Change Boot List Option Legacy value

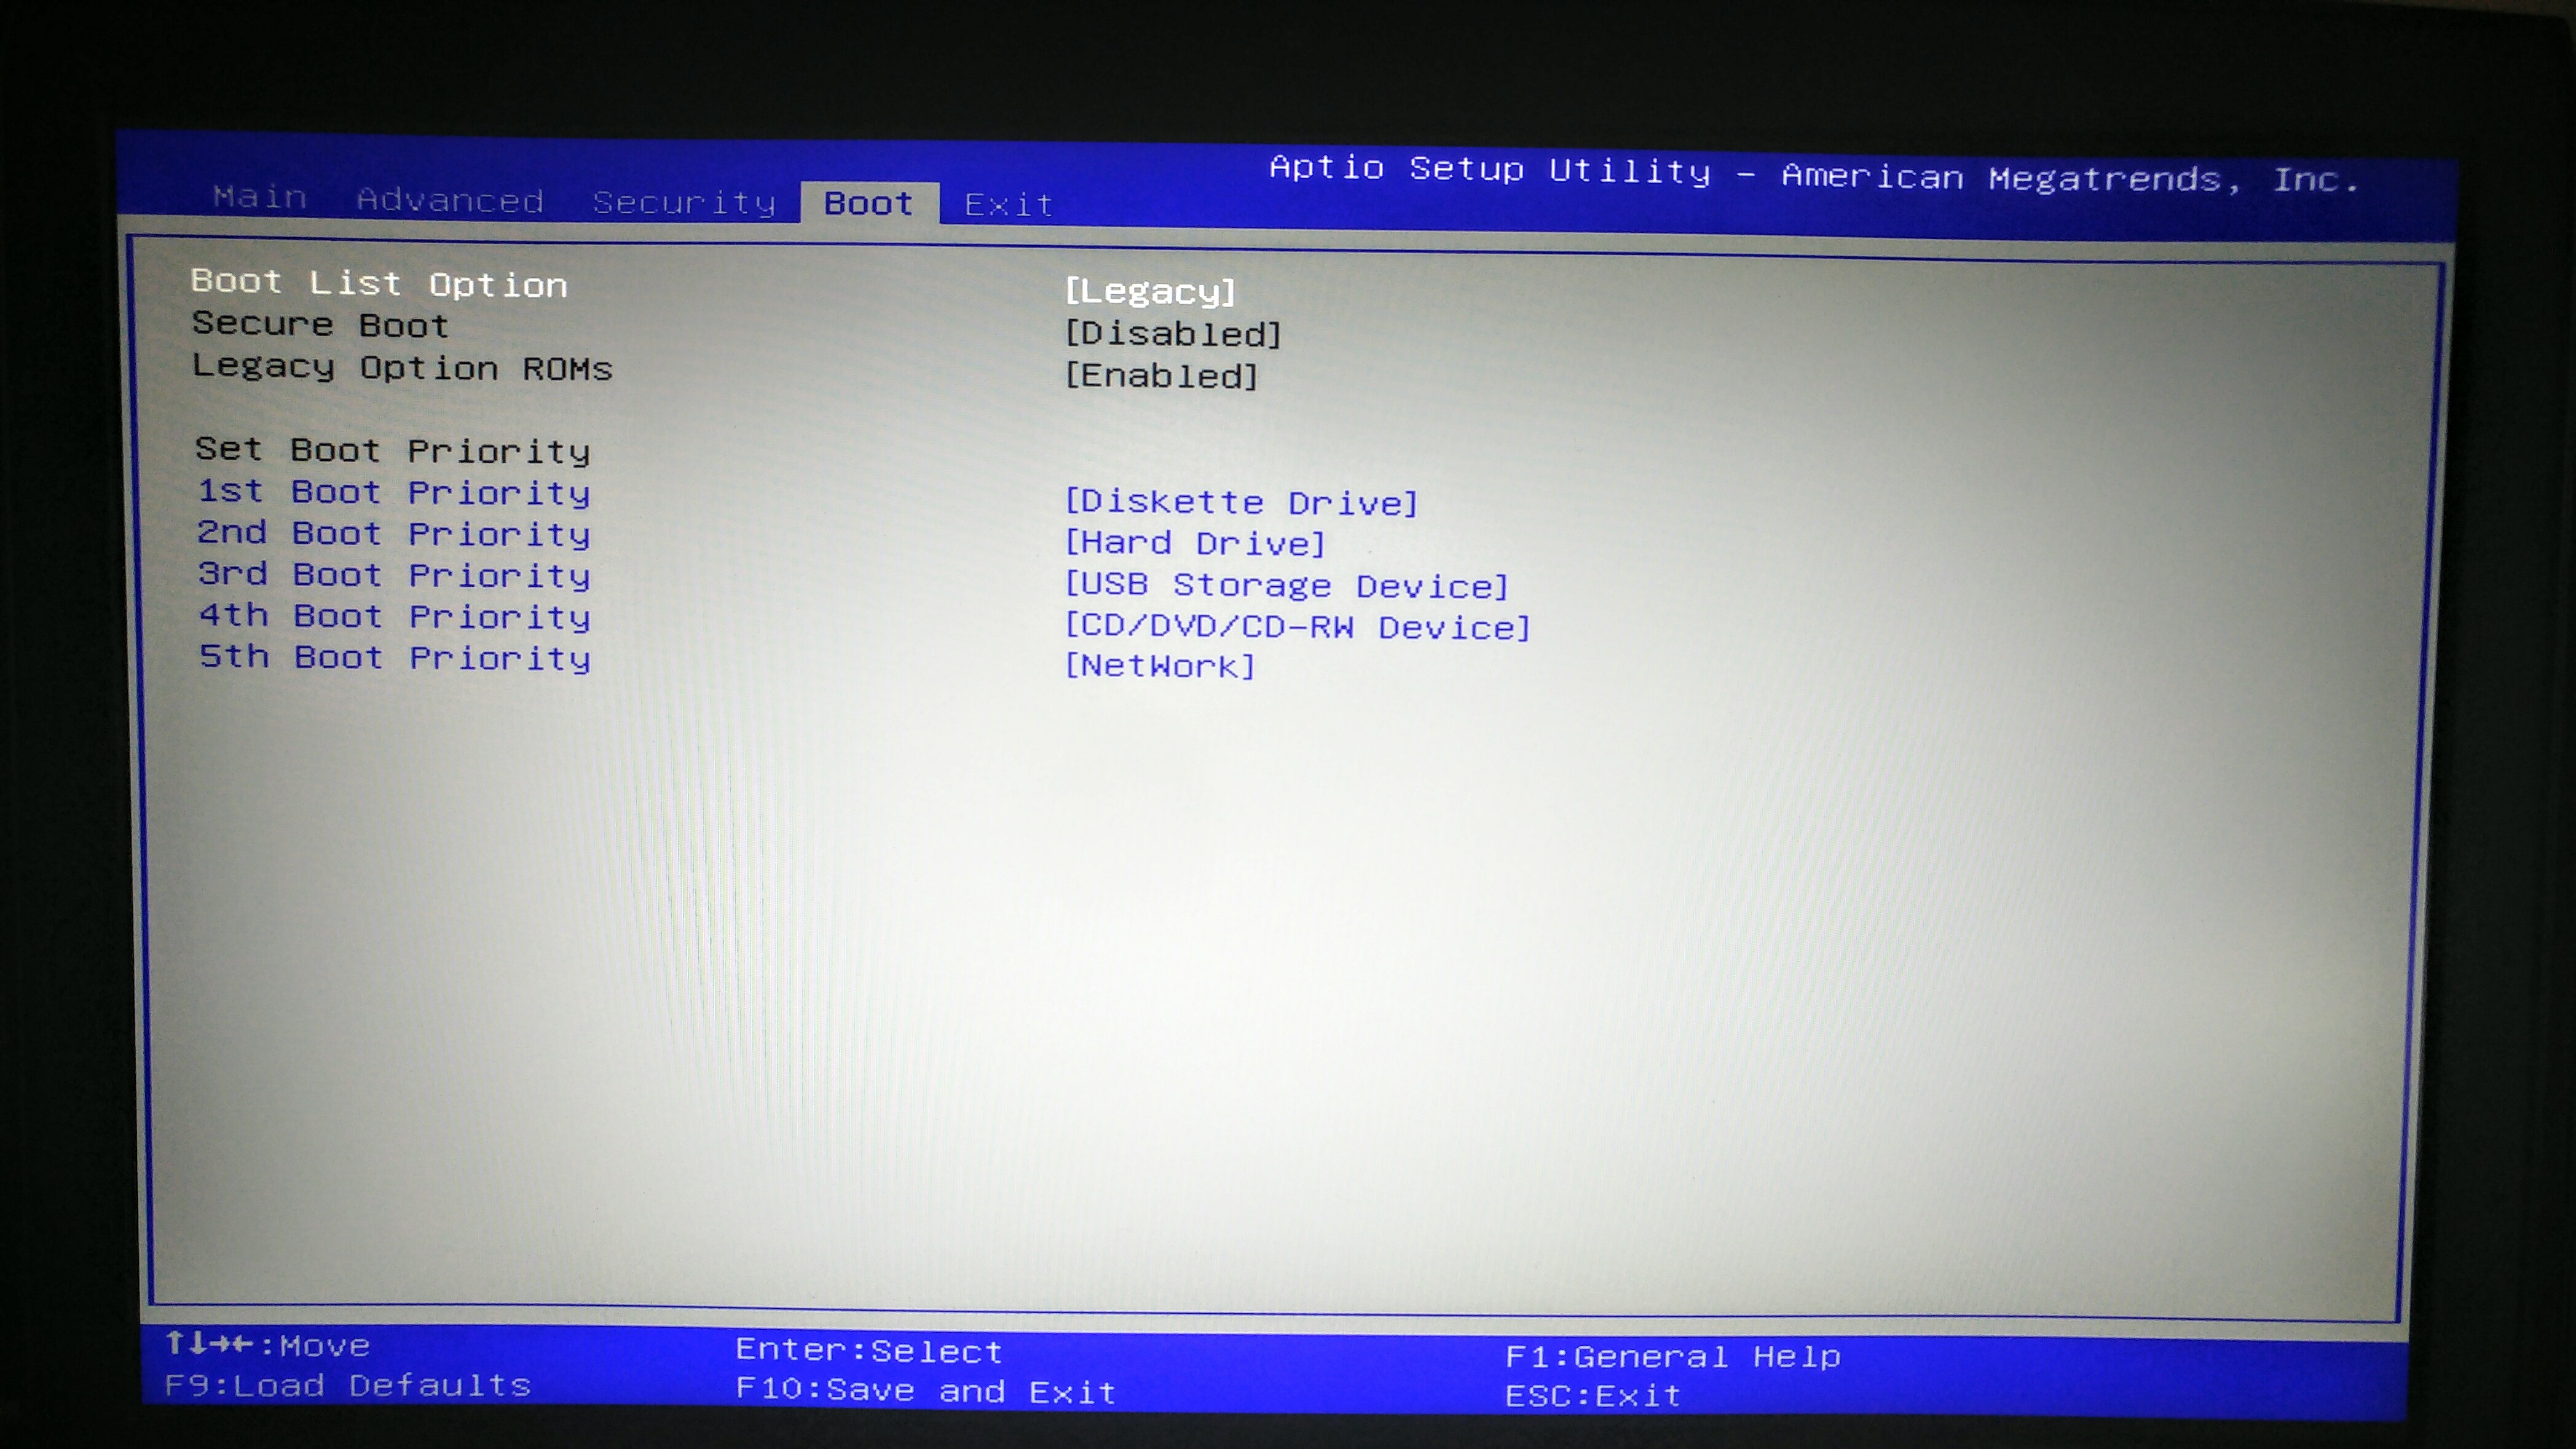click(1150, 291)
